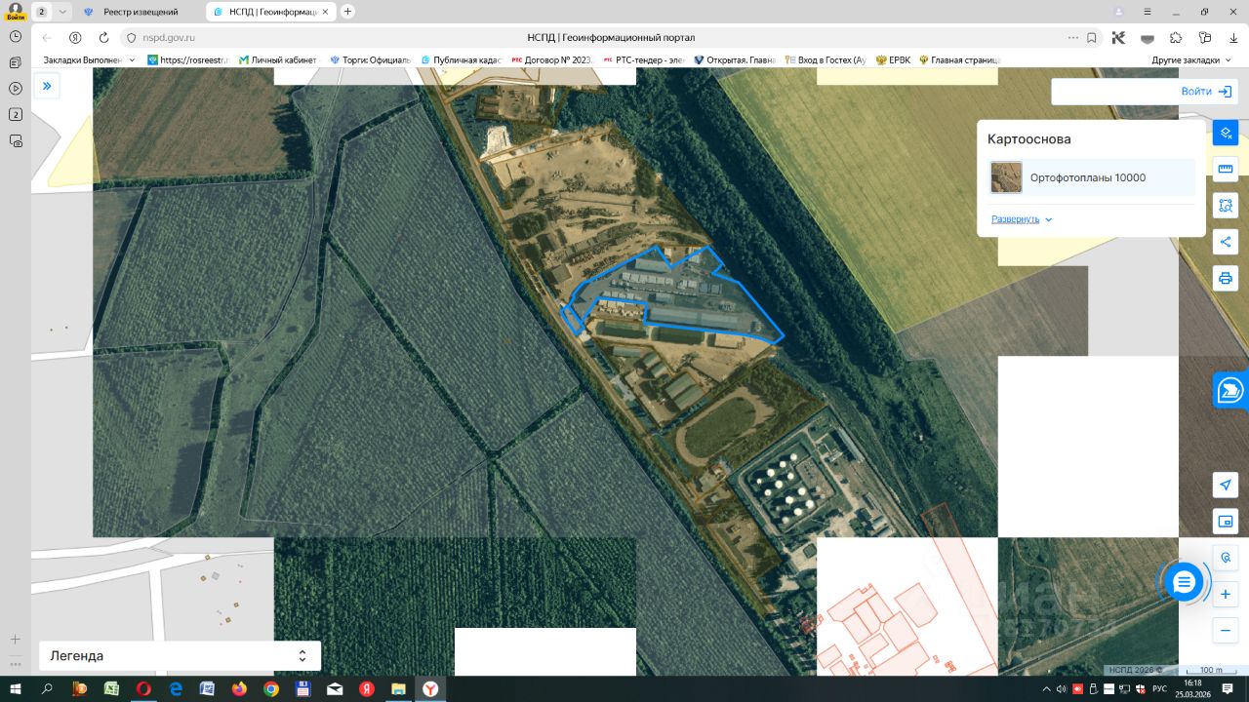Select the ruler measurement tool
This screenshot has height=702, width=1249.
click(x=1226, y=169)
